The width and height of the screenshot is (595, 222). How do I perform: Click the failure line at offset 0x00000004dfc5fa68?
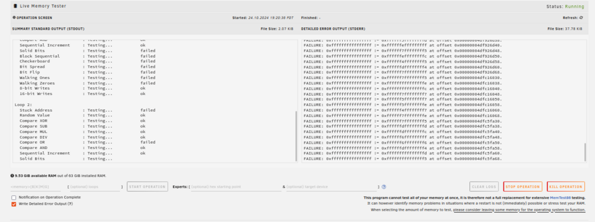pos(403,159)
